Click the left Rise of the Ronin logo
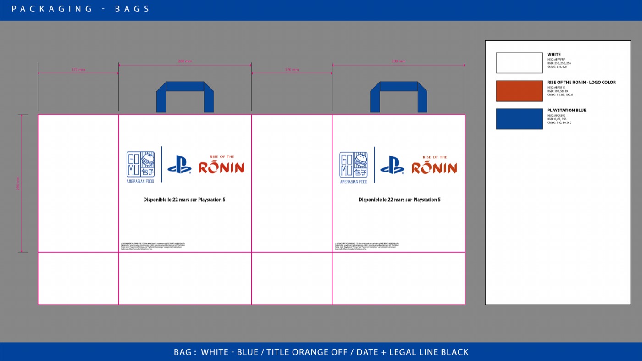Viewport: 642px width, 361px height. click(221, 164)
